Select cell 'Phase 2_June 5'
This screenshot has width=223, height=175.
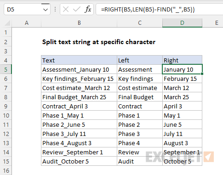pyautogui.click(x=79, y=124)
